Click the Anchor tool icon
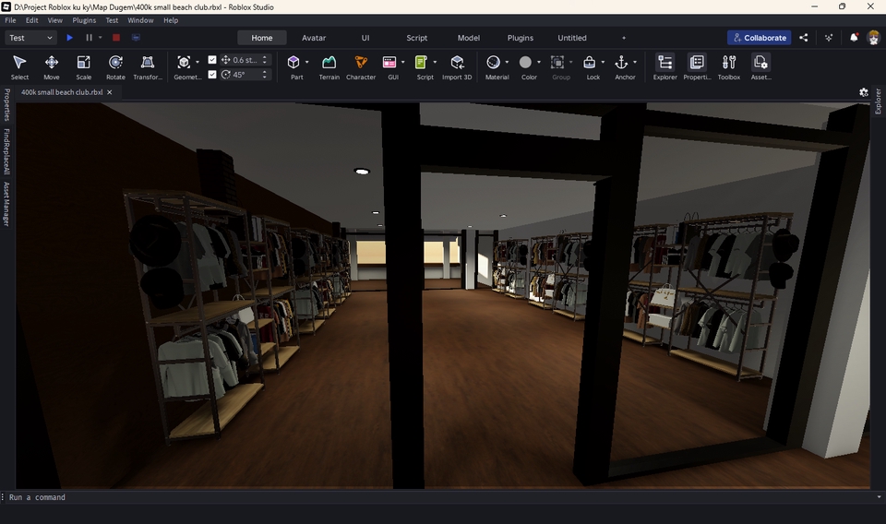Image resolution: width=886 pixels, height=524 pixels. click(x=621, y=63)
